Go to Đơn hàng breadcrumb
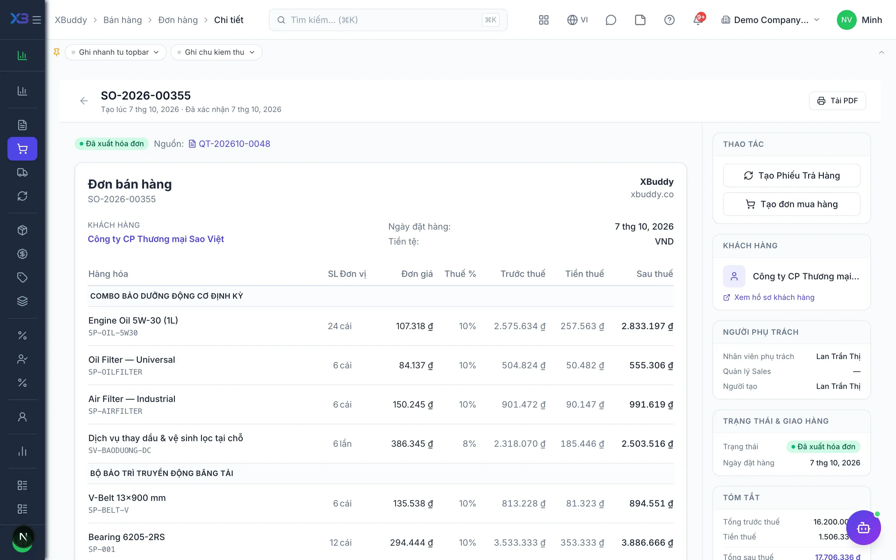Screen dimensions: 896x560 [x=178, y=20]
